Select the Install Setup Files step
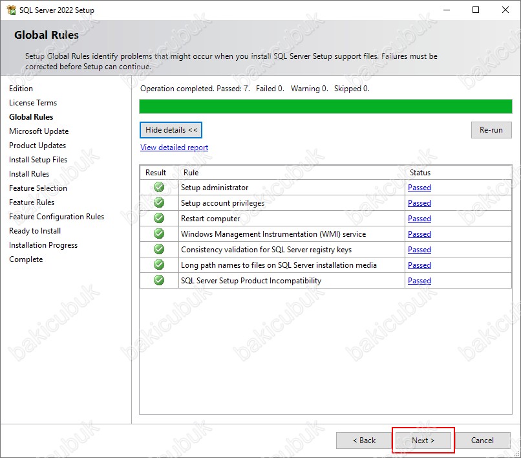This screenshot has height=458, width=521. click(38, 160)
